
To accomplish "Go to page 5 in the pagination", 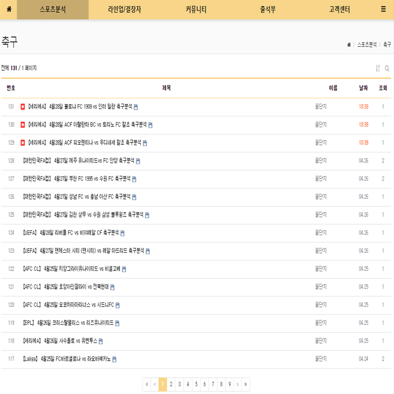I will point(196,384).
